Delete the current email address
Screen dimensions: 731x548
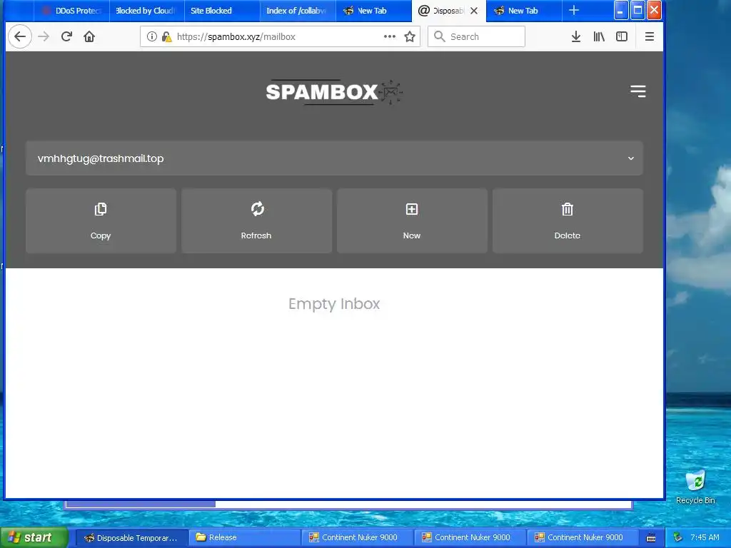(568, 221)
